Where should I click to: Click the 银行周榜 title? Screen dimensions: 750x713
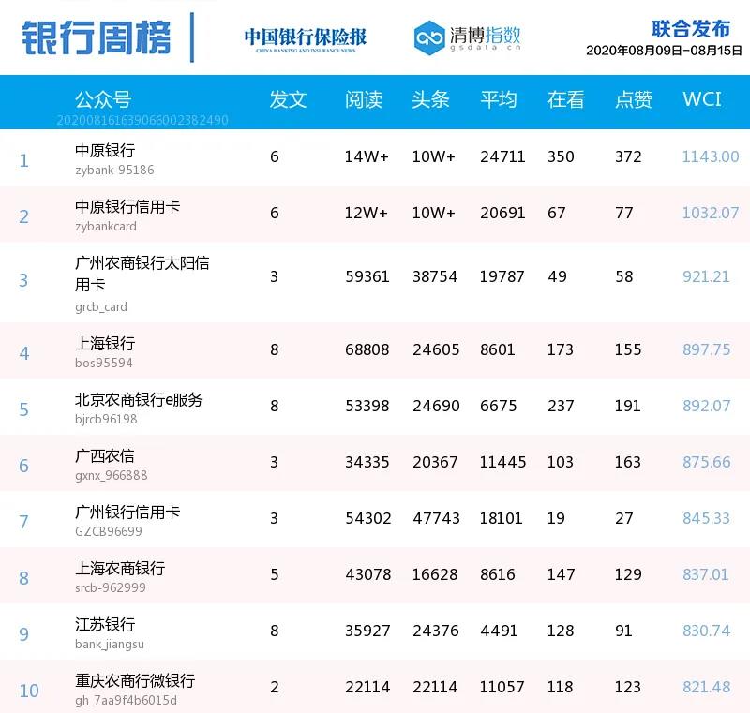point(96,37)
